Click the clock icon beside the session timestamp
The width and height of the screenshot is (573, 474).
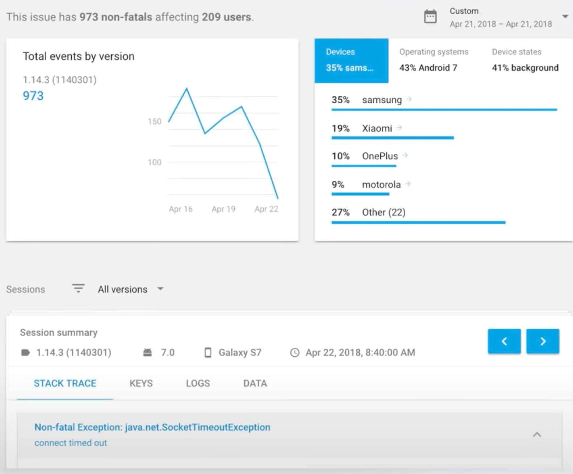point(295,353)
